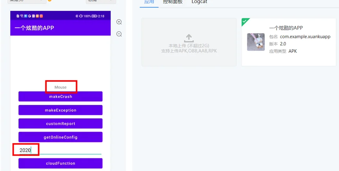Click the input field containing 2020
The height and width of the screenshot is (171, 339).
(x=60, y=150)
